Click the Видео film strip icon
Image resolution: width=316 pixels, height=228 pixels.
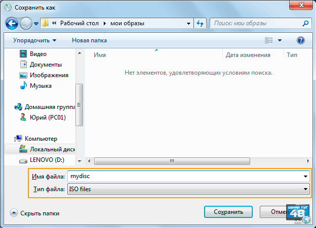(23, 54)
